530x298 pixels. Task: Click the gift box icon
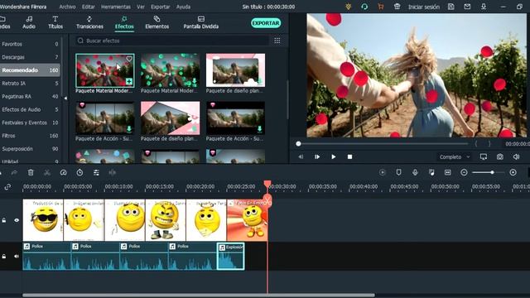coord(397,7)
